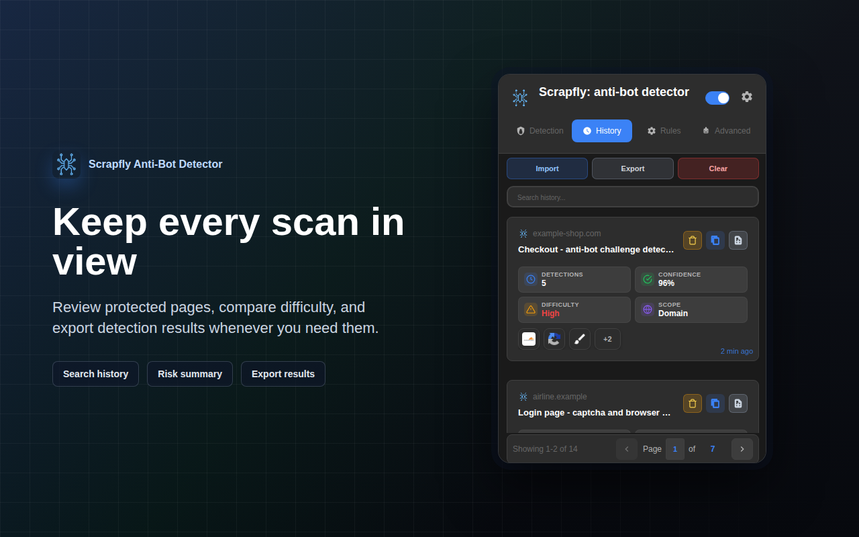Open the Login page captcha entry title
The image size is (859, 537).
click(x=595, y=413)
